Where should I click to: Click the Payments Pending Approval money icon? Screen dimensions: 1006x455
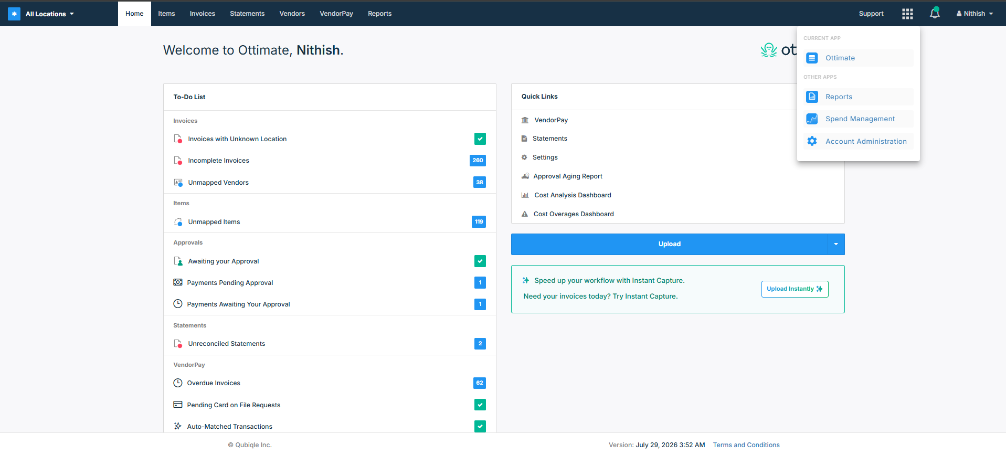click(178, 282)
